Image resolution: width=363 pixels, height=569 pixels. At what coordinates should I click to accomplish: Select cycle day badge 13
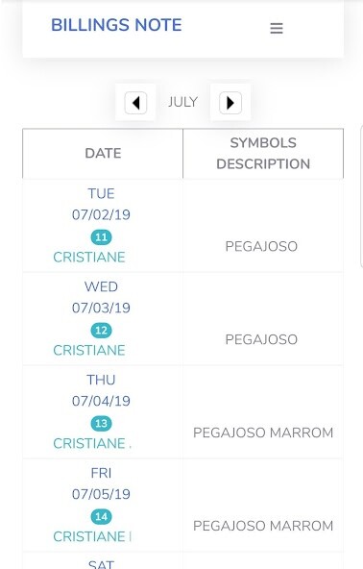[101, 424]
